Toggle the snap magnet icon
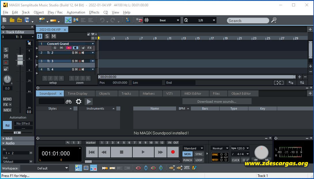The width and height of the screenshot is (314, 179). pos(139,20)
